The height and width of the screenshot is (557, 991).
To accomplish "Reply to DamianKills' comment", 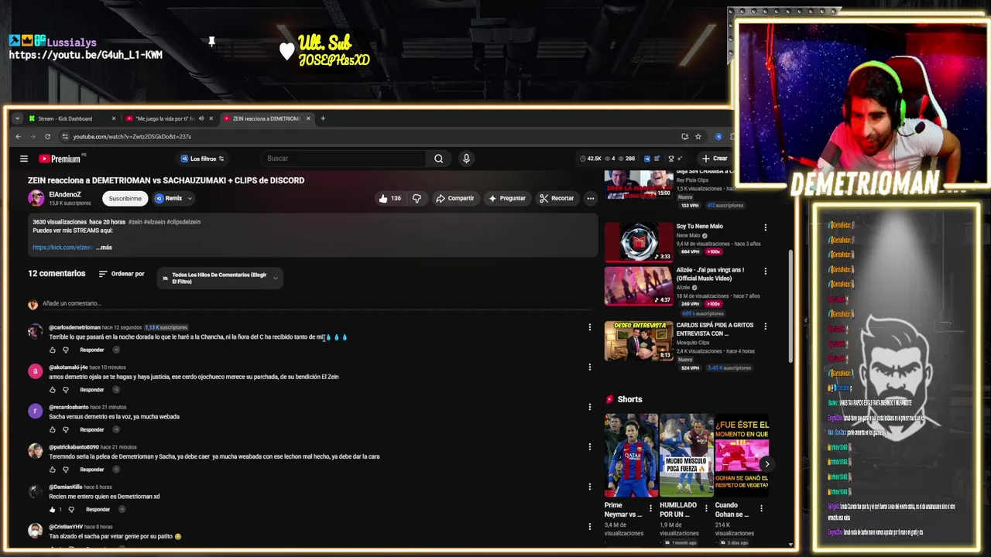I will click(x=98, y=509).
